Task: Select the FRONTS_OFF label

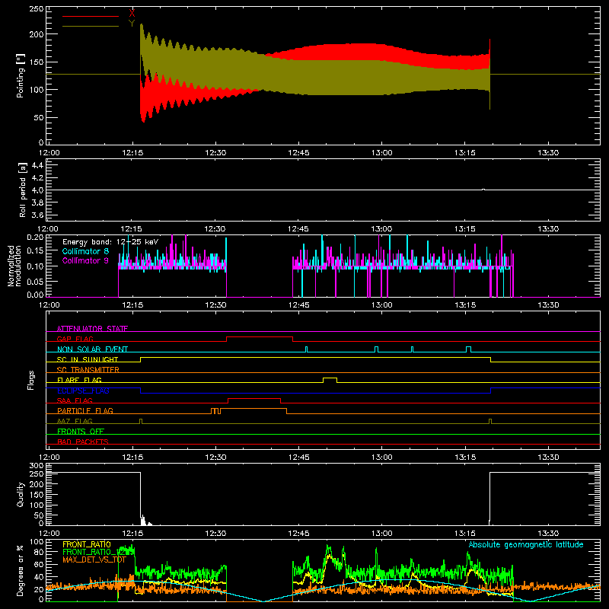Action: point(81,432)
